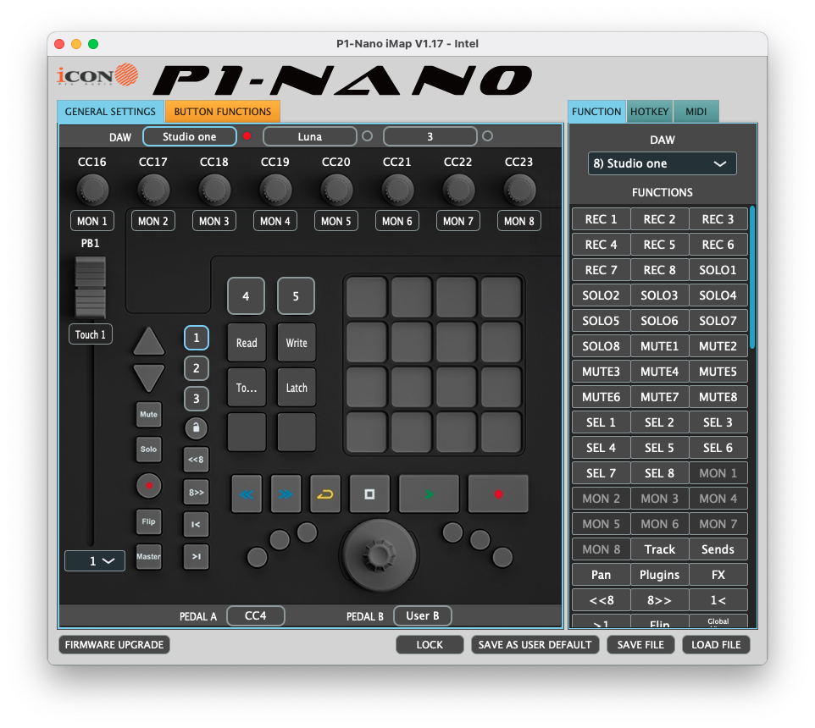Click the Read automation button

point(247,342)
